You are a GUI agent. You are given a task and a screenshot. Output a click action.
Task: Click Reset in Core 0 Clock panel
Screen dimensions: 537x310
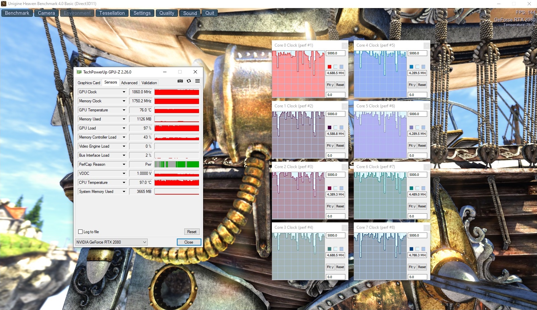coord(340,85)
